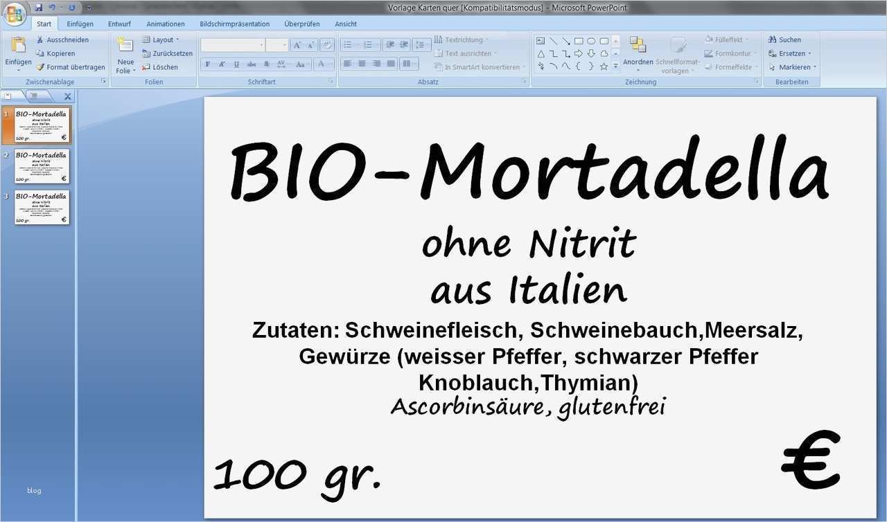Toggle center text alignment

[362, 64]
